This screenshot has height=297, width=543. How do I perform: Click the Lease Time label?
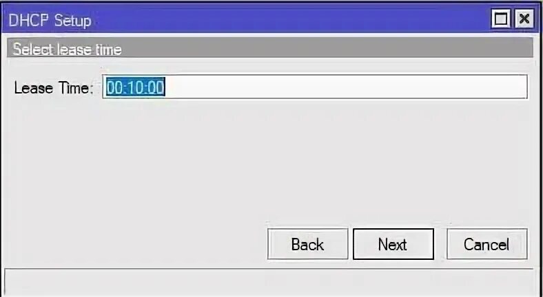[x=54, y=88]
